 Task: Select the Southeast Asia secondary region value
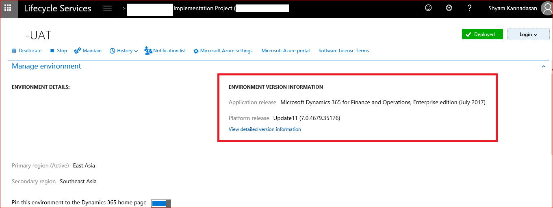tap(78, 181)
